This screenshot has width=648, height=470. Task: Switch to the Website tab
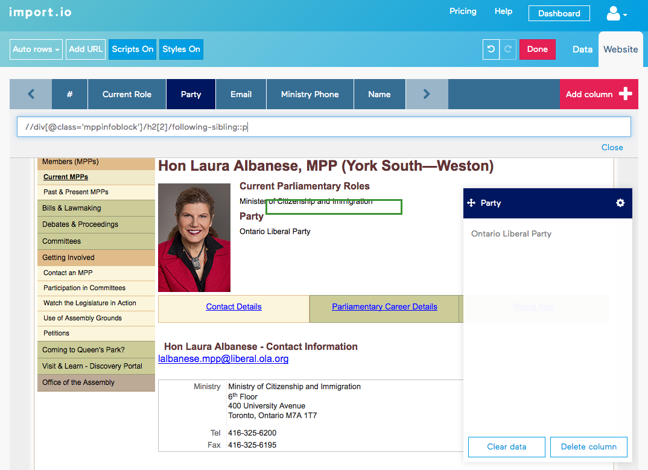pyautogui.click(x=620, y=49)
